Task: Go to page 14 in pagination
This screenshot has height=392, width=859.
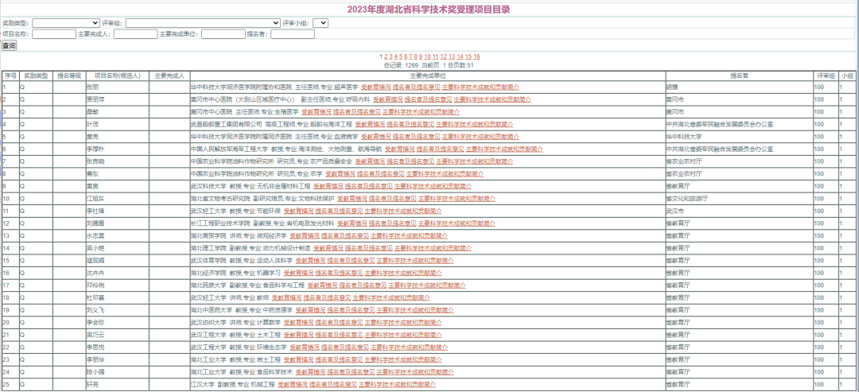Action: click(x=461, y=56)
